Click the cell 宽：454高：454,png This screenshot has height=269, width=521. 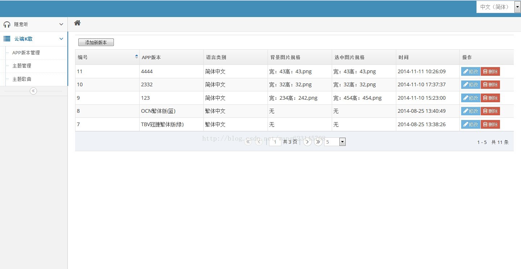click(x=364, y=98)
